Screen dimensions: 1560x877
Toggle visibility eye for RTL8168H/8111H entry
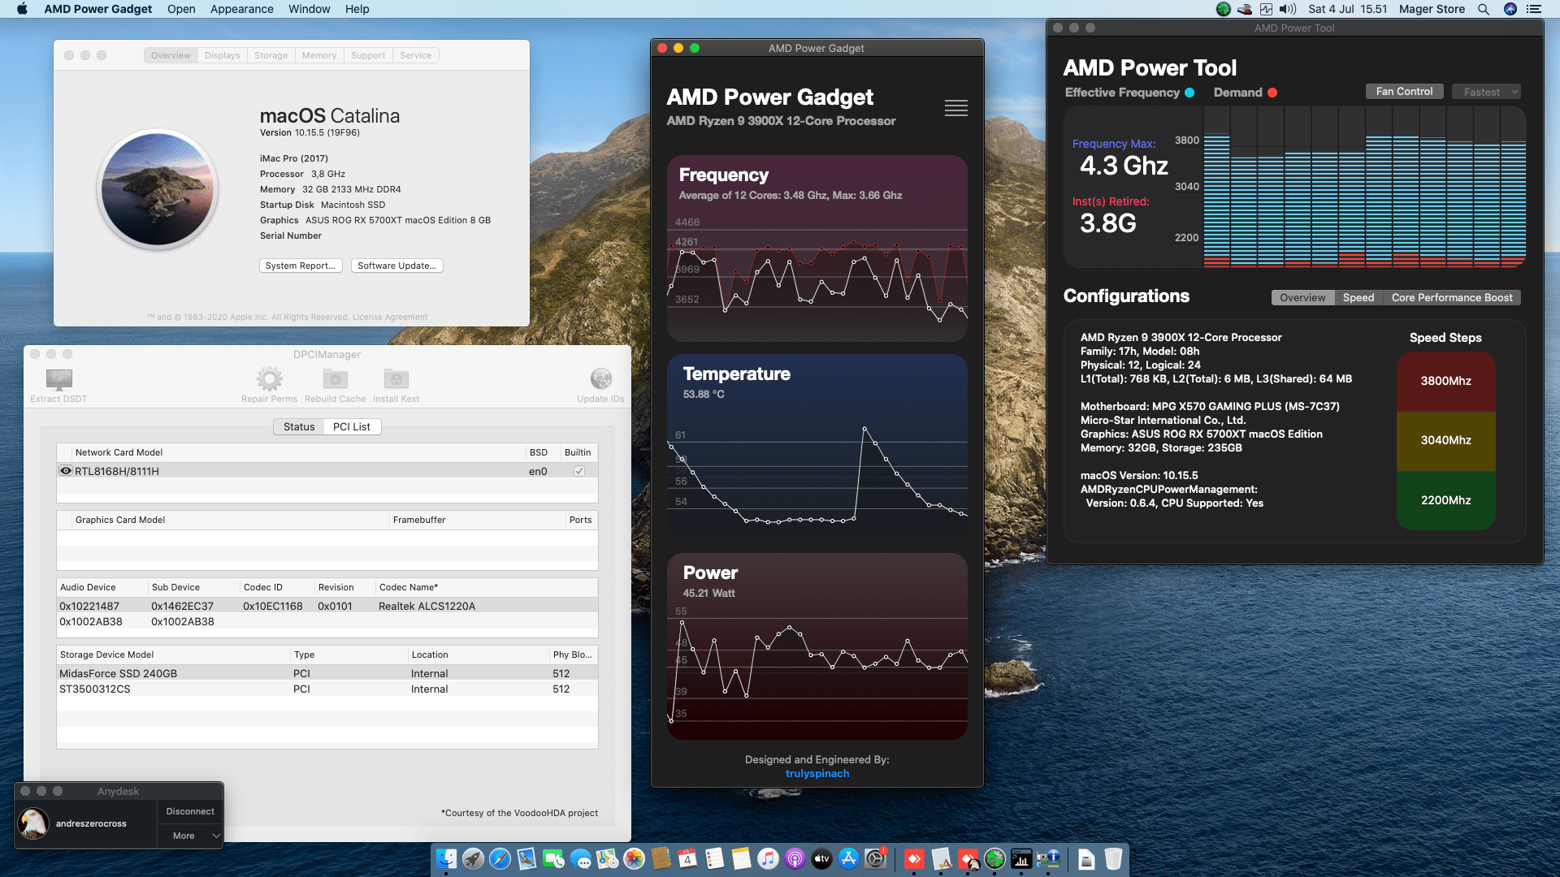click(65, 470)
